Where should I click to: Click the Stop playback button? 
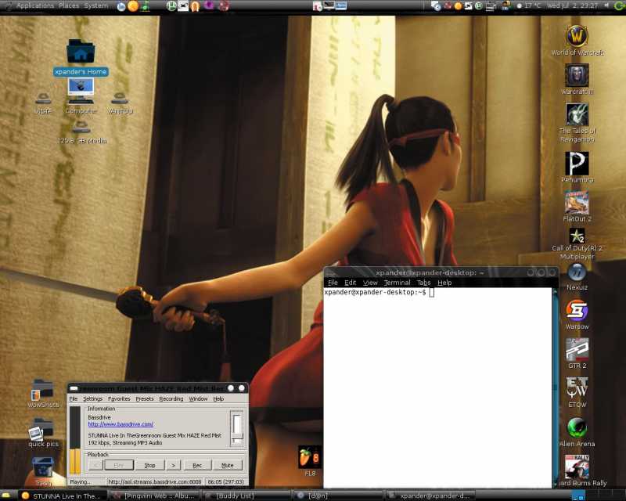[x=149, y=465]
